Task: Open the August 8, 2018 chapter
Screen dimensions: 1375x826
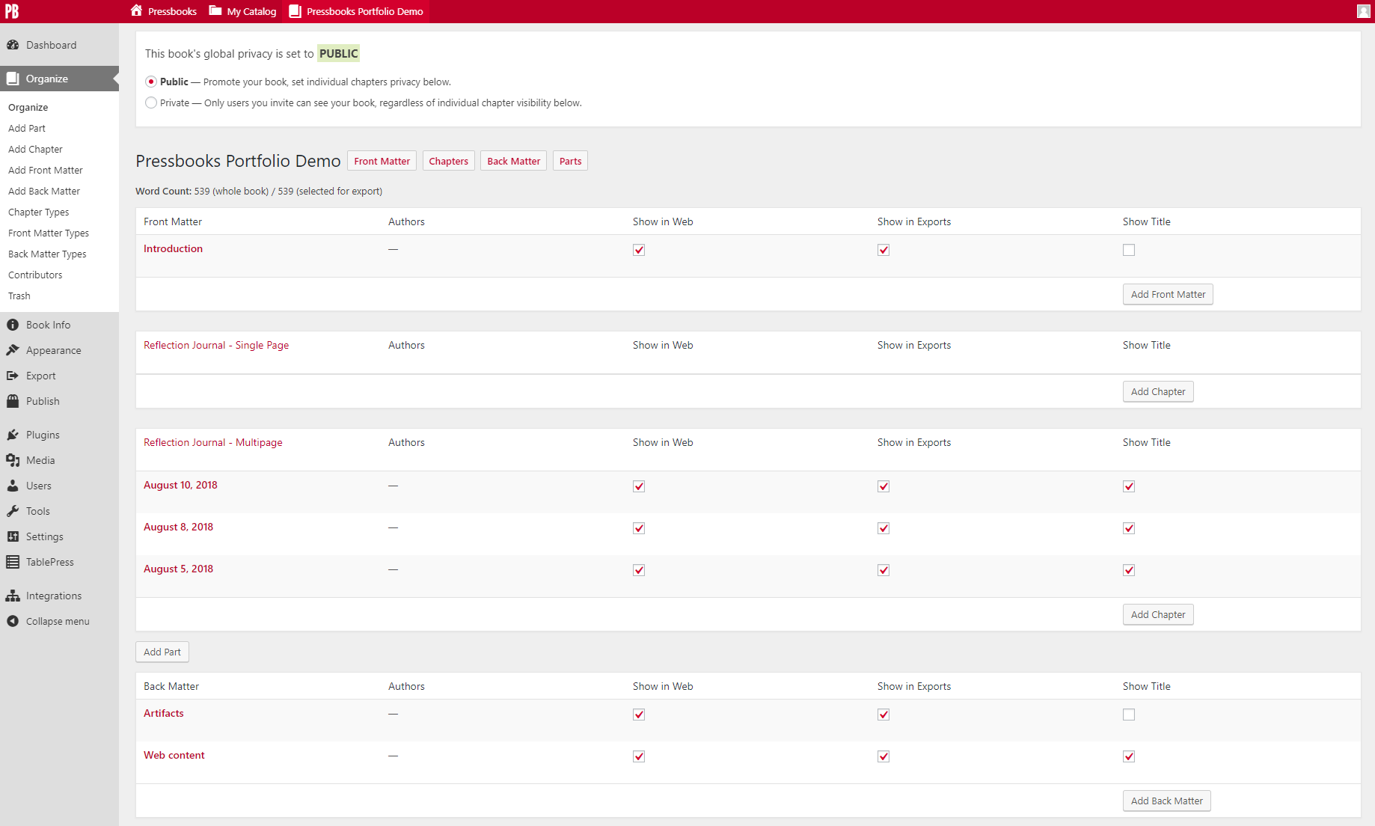Action: click(178, 527)
